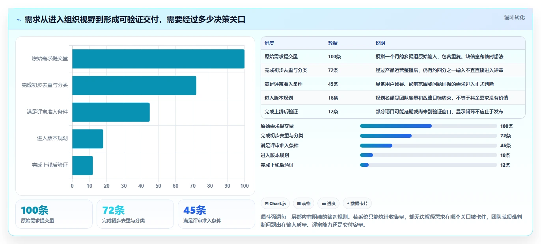
Task: Click chart y-axis label 原始需求提交量
Action: [x=50, y=59]
